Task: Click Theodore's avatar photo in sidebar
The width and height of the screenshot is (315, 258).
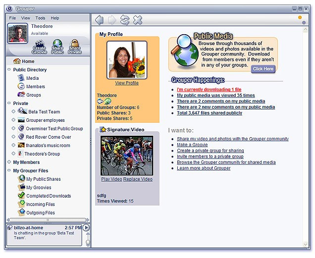Action: click(x=17, y=33)
